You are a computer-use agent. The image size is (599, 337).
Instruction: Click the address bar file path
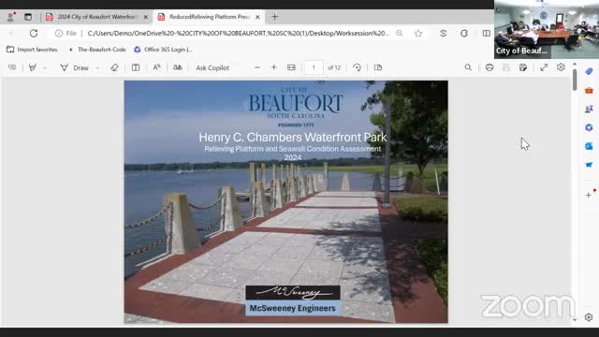point(239,34)
